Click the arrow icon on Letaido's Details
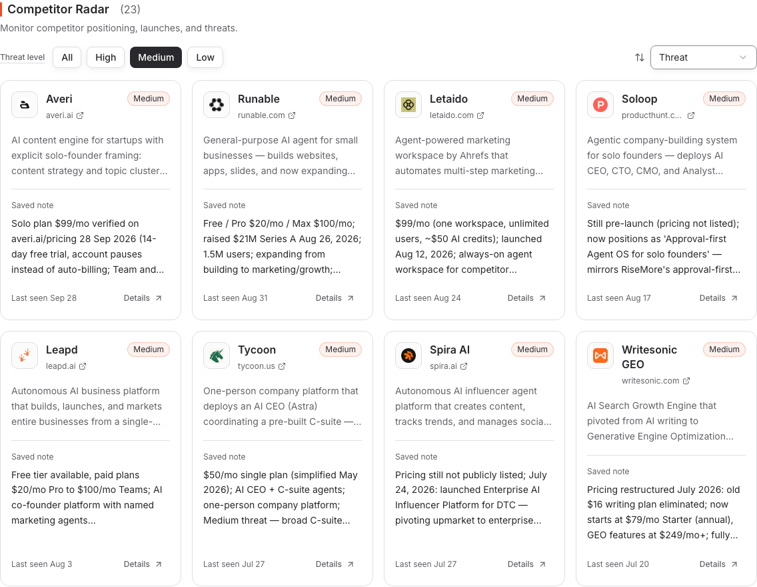757x587 pixels. tap(542, 298)
